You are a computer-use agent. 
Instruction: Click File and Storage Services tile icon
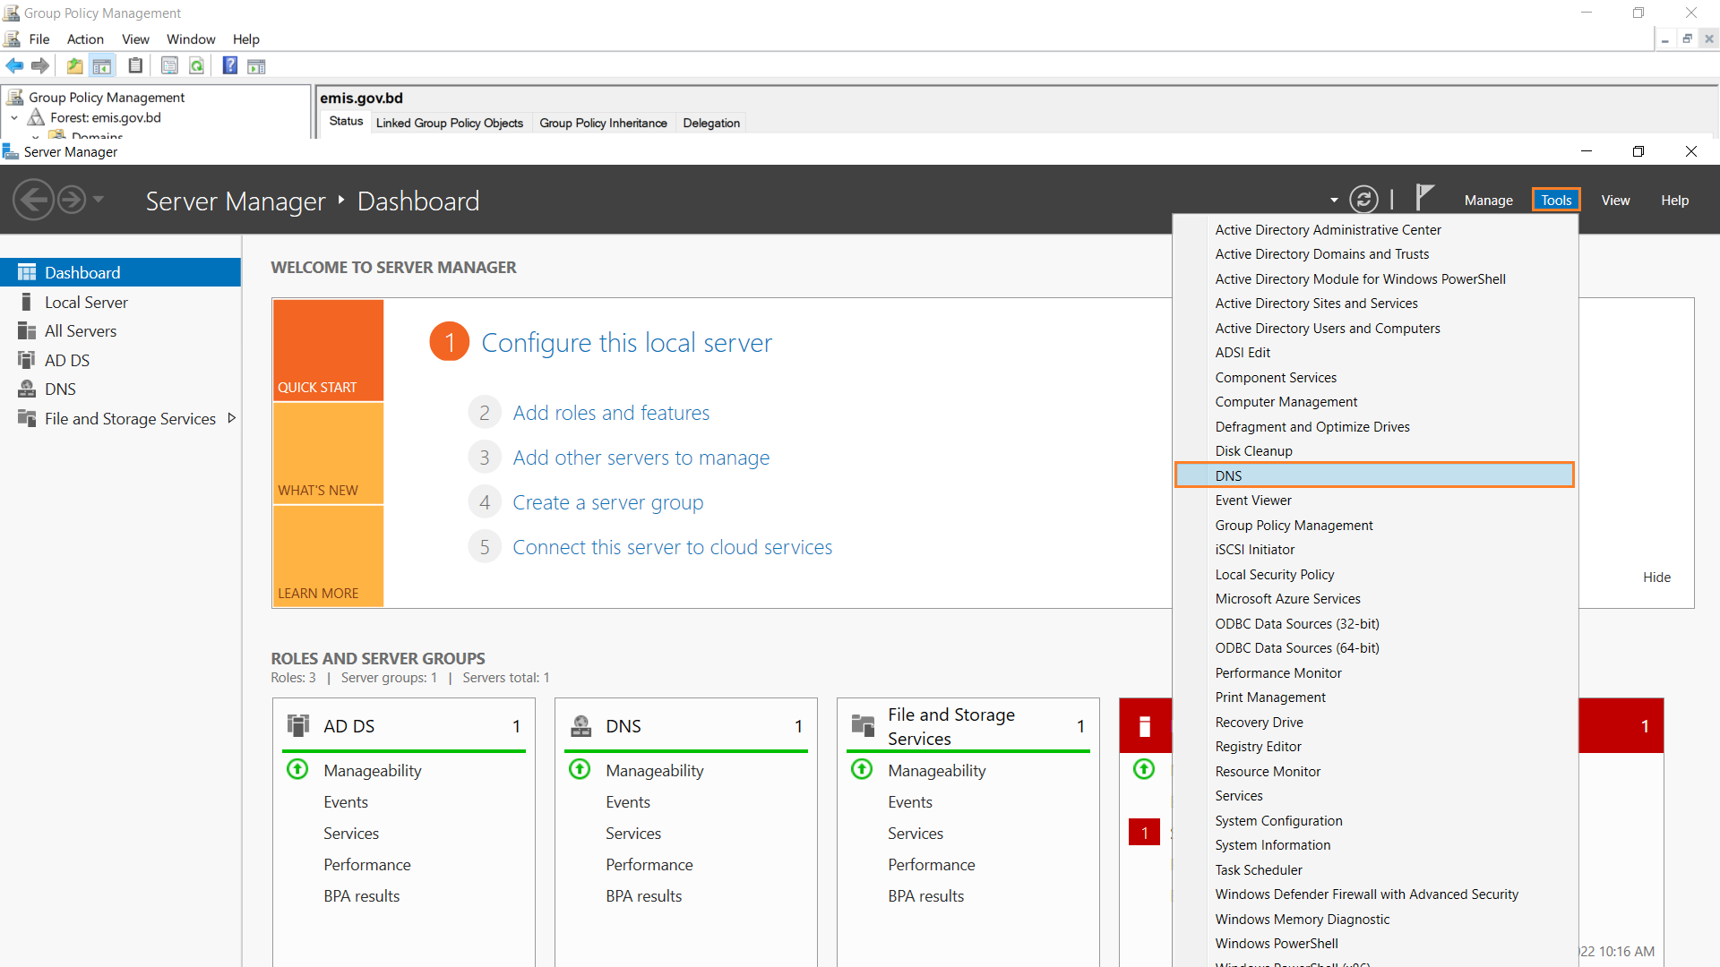click(863, 725)
